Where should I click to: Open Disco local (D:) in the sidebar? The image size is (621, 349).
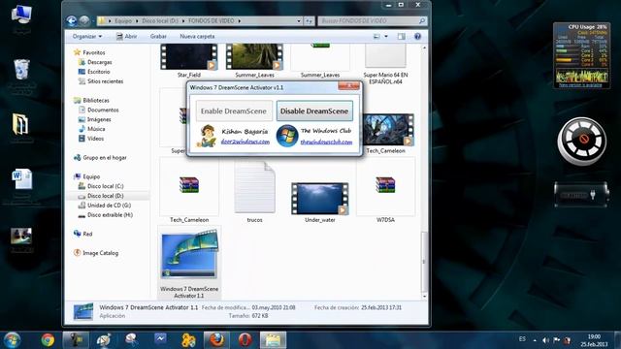click(x=106, y=196)
